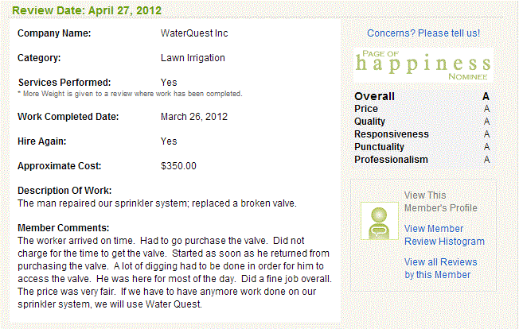Open View all Reviews by this Member
The image size is (519, 329).
440,269
